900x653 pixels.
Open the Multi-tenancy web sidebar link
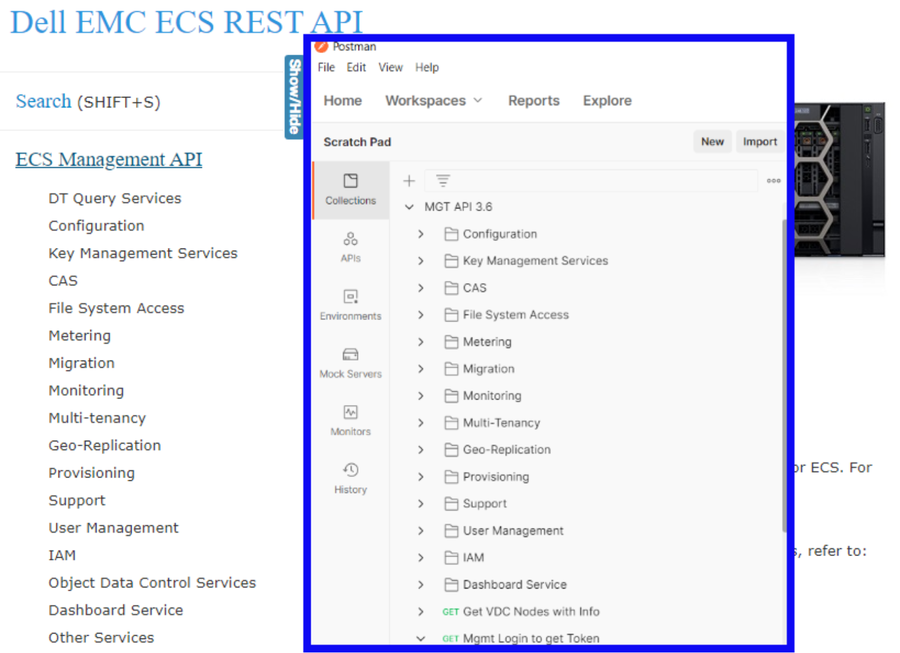pyautogui.click(x=97, y=417)
